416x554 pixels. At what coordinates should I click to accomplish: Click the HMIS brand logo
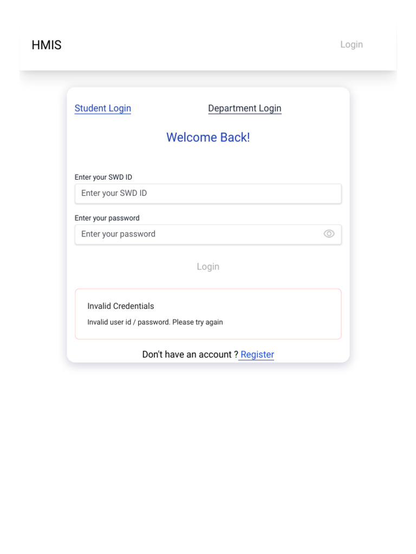coord(47,45)
